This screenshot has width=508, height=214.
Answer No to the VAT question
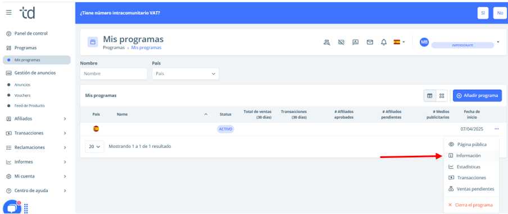(500, 13)
